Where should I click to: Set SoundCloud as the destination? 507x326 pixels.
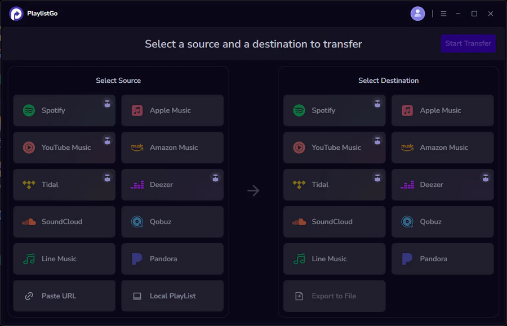click(334, 222)
